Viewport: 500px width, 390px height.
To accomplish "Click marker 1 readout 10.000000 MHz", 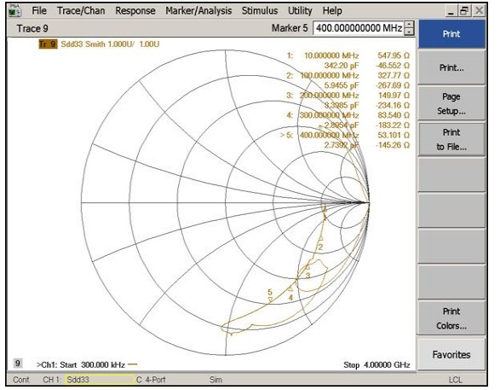I will 331,55.
